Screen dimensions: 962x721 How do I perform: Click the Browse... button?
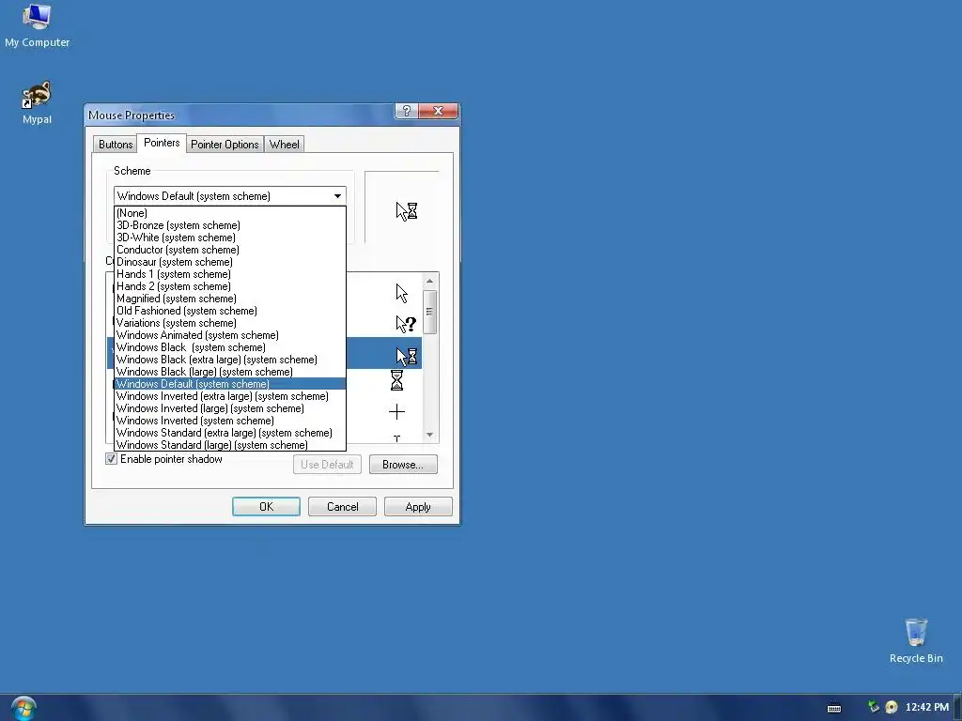(403, 464)
